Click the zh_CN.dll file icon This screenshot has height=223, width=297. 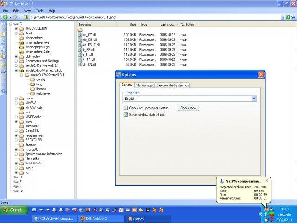(80, 65)
